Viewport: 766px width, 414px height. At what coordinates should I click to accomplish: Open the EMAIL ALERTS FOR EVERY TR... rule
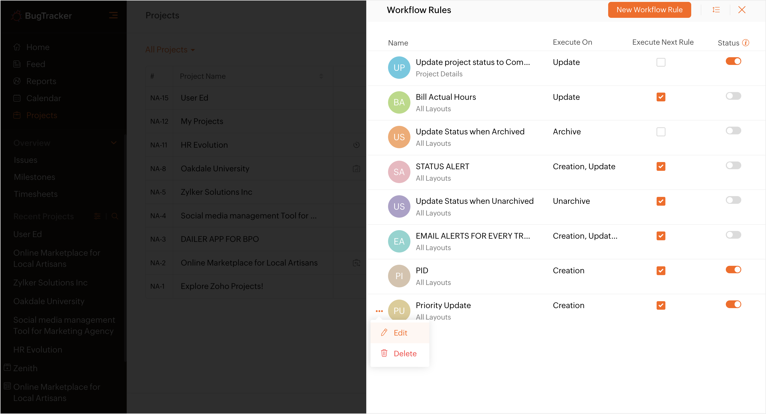point(472,236)
